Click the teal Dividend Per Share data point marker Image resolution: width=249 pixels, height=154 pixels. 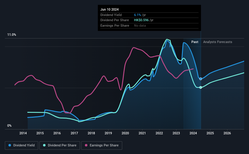coord(200,88)
